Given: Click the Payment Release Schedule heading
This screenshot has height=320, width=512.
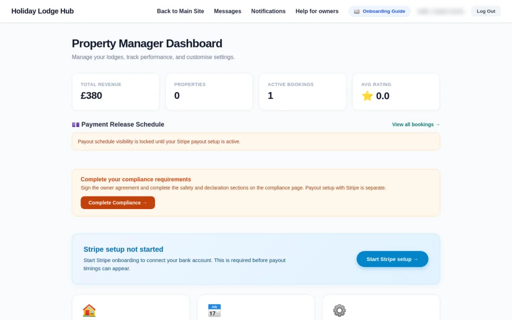Looking at the screenshot, I should 123,124.
